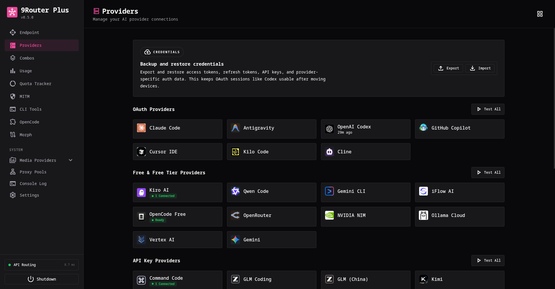Open the Endpoint page in sidebar

pyautogui.click(x=42, y=33)
